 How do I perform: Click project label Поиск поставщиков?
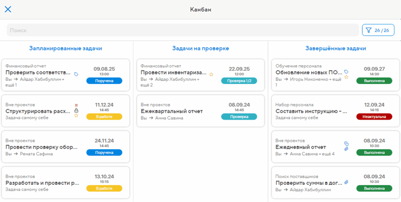pos(297,177)
